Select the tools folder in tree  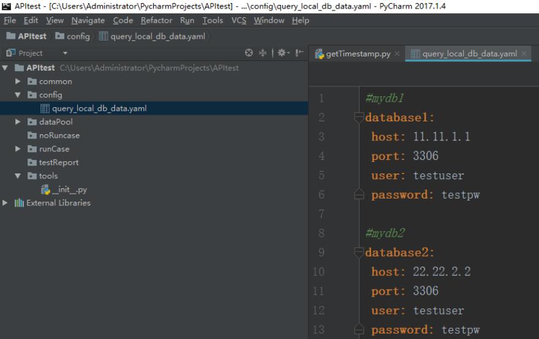[48, 176]
